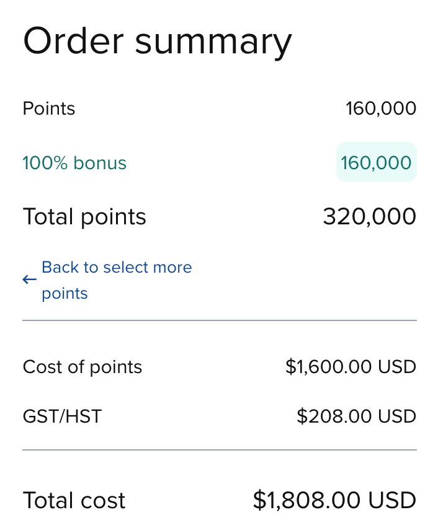
Task: Select the $1,600.00 USD cost amount
Action: coord(351,367)
